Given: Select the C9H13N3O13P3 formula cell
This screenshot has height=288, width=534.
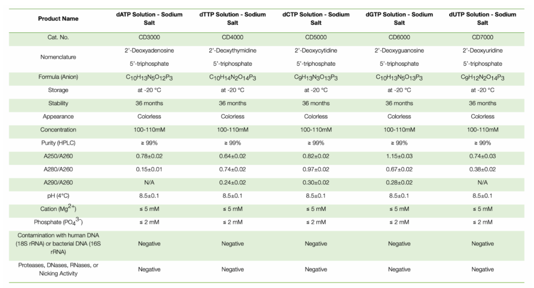Looking at the screenshot, I should point(316,78).
